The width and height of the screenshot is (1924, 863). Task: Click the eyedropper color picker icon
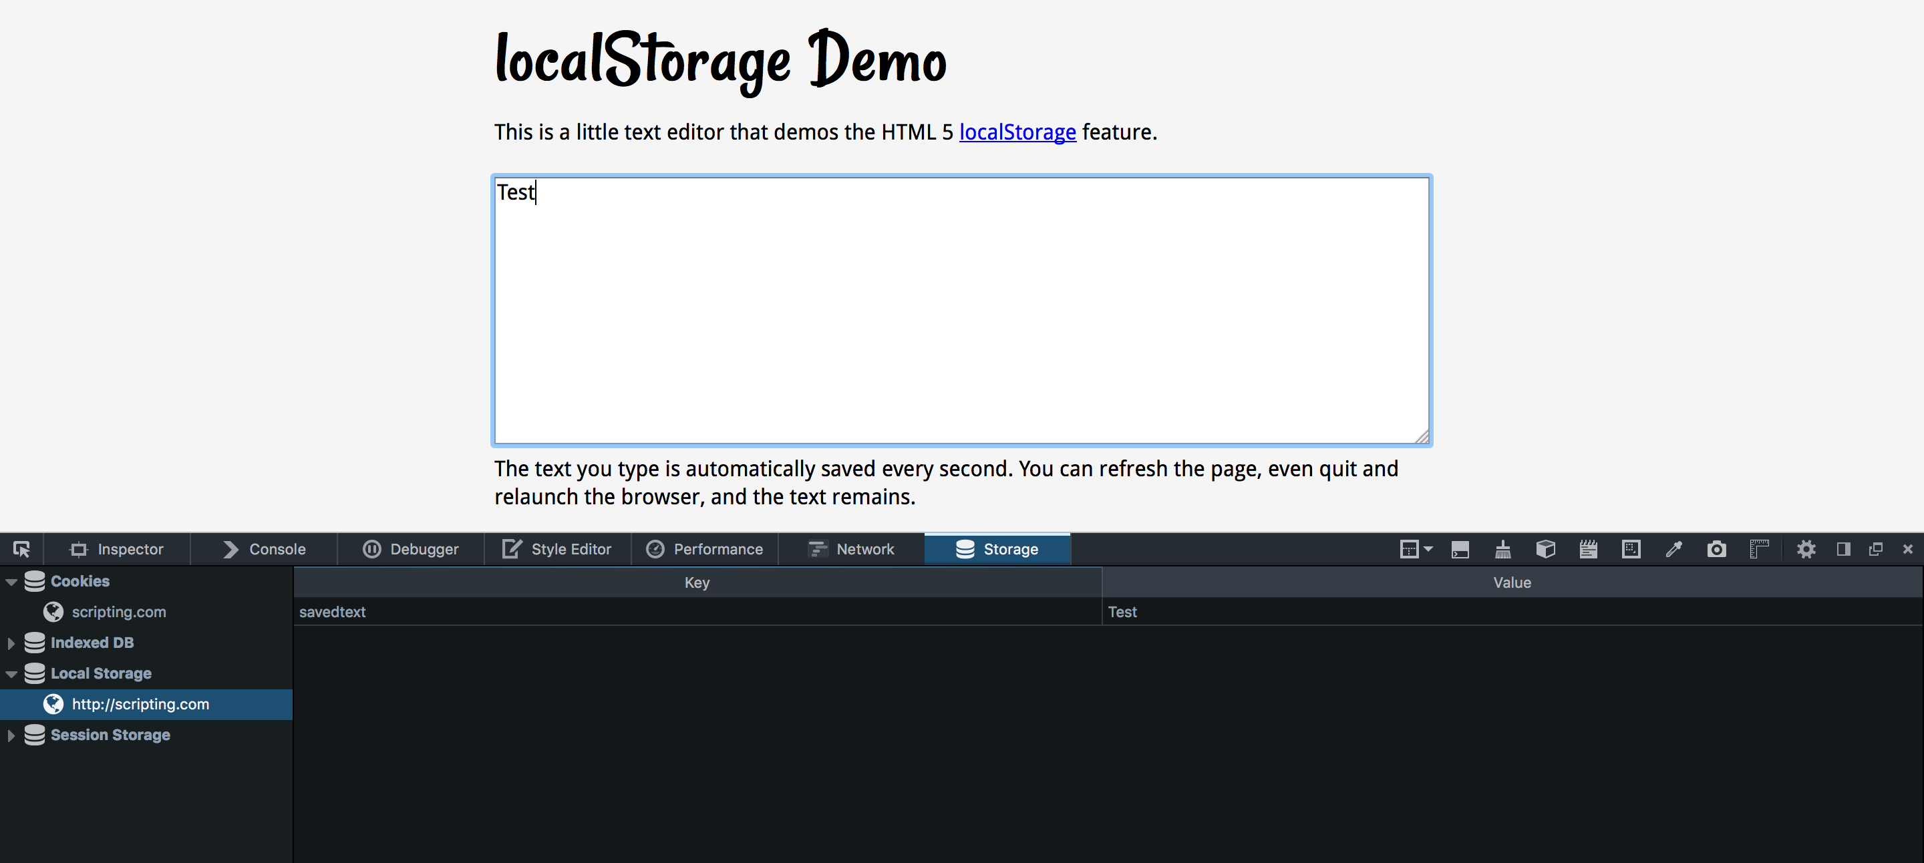pyautogui.click(x=1673, y=550)
